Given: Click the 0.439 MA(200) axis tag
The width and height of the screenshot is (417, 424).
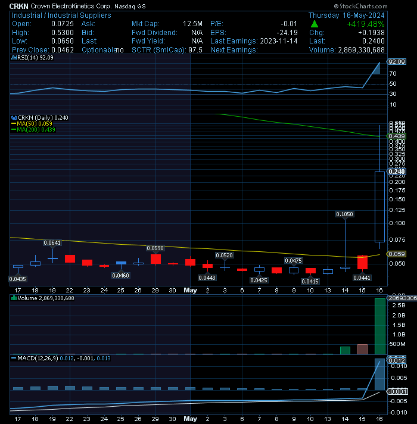Looking at the screenshot, I should pos(397,136).
